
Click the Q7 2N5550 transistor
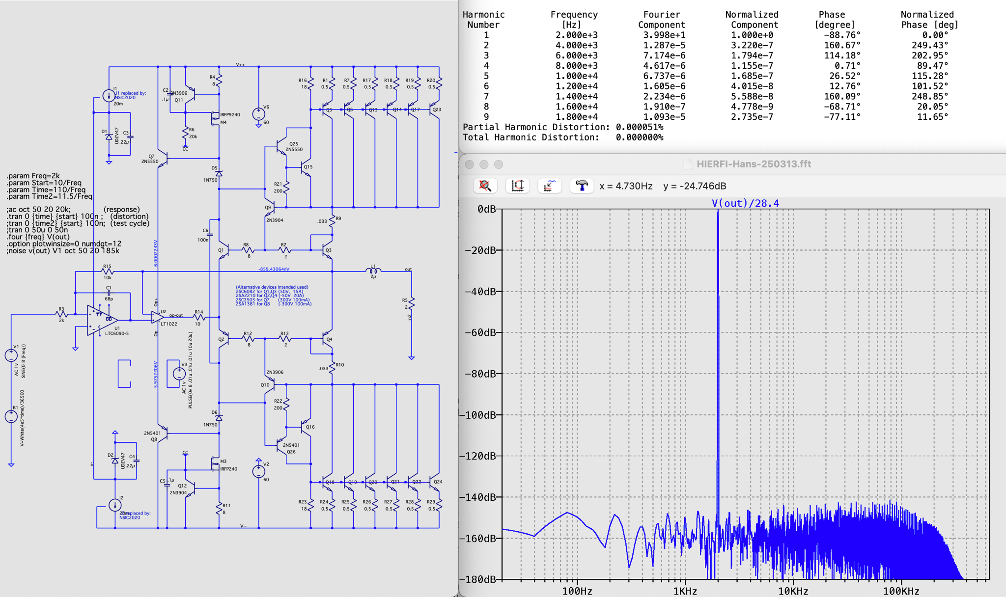click(163, 159)
